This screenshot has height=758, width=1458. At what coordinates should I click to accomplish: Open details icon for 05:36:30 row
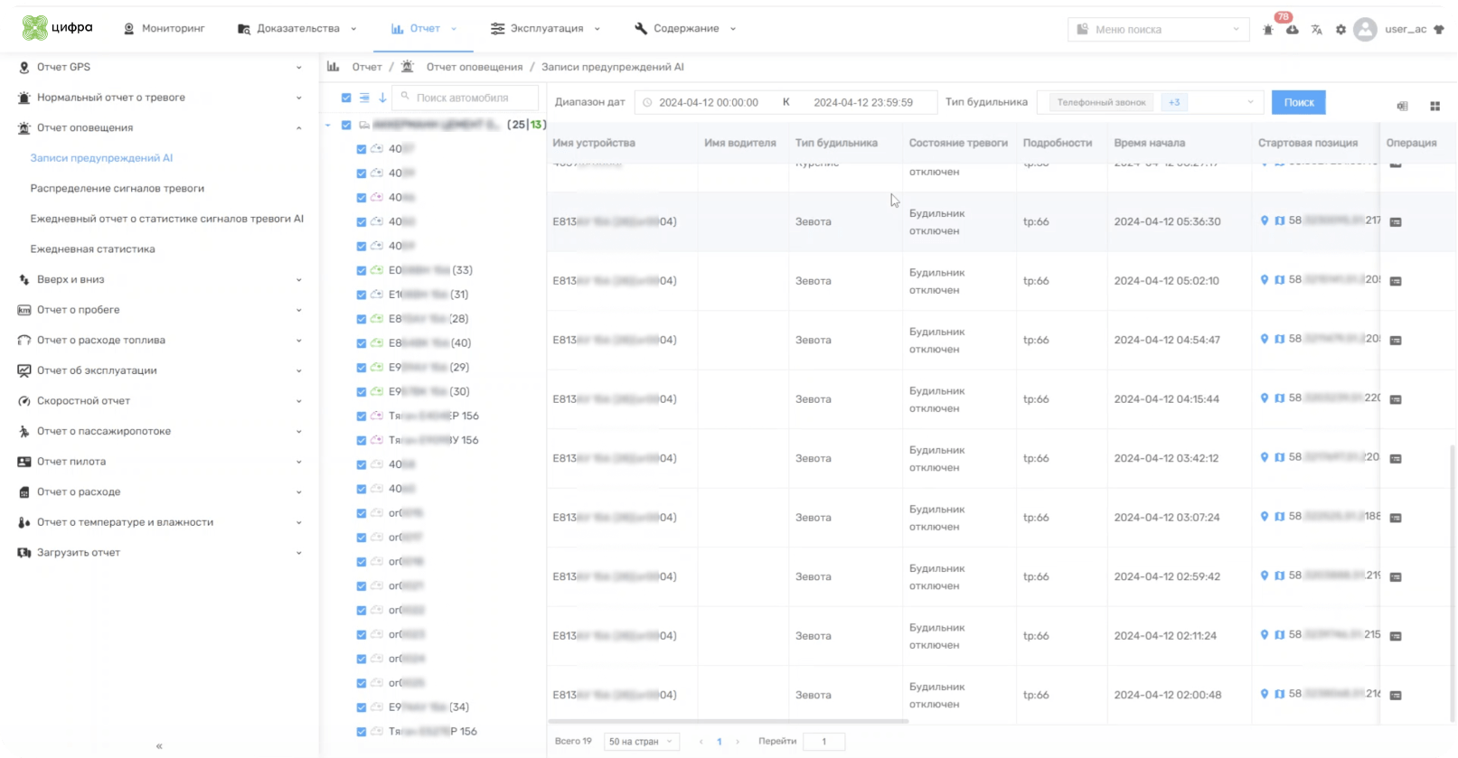(1396, 222)
